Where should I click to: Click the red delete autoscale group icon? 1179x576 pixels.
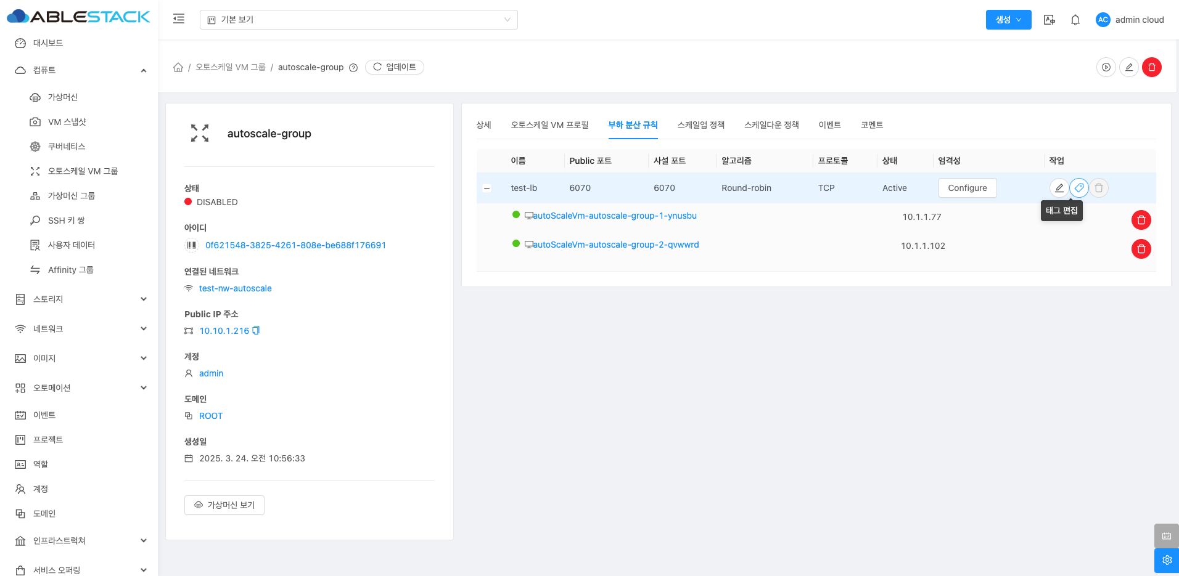coord(1151,67)
